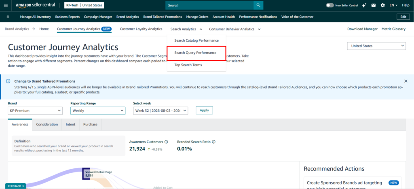
Task: Open the messages envelope icon
Action: click(373, 5)
